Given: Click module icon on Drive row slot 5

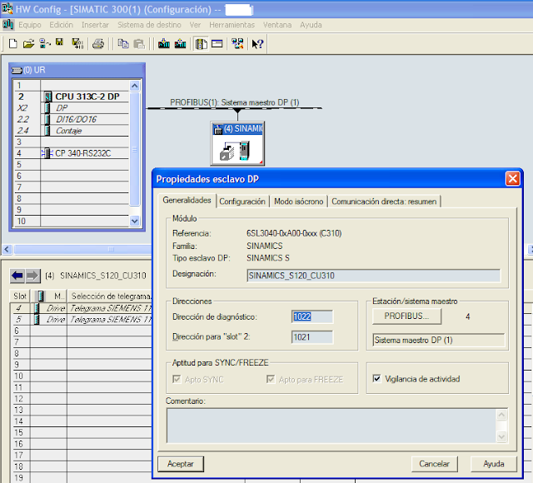Looking at the screenshot, I should 37,320.
